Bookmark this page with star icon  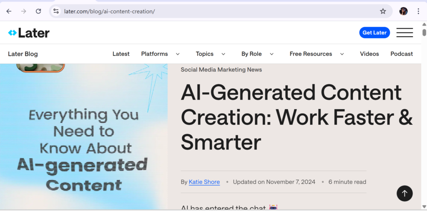click(x=383, y=11)
